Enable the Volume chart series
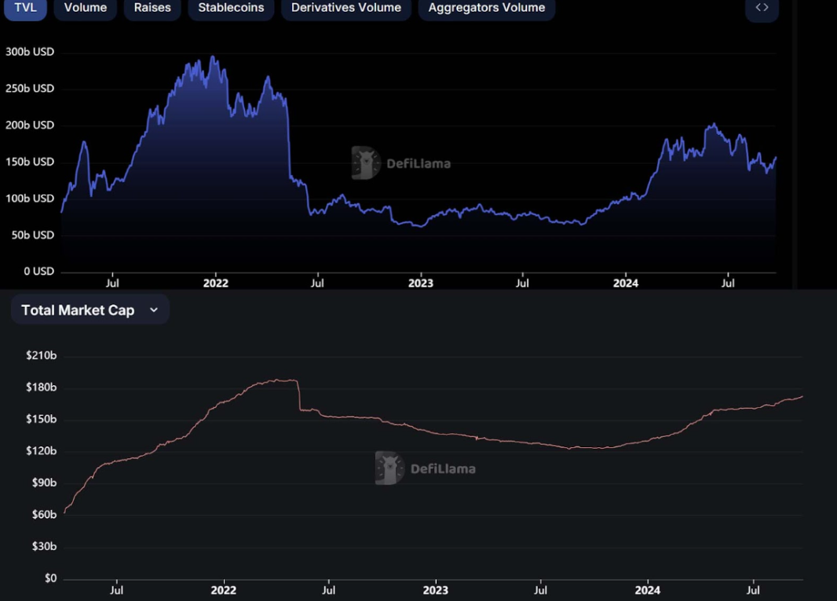 tap(86, 8)
